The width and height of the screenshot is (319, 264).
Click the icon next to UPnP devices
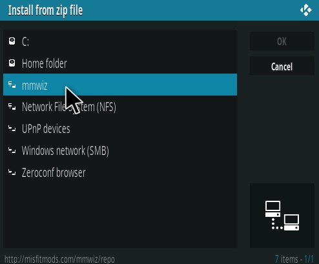point(12,128)
